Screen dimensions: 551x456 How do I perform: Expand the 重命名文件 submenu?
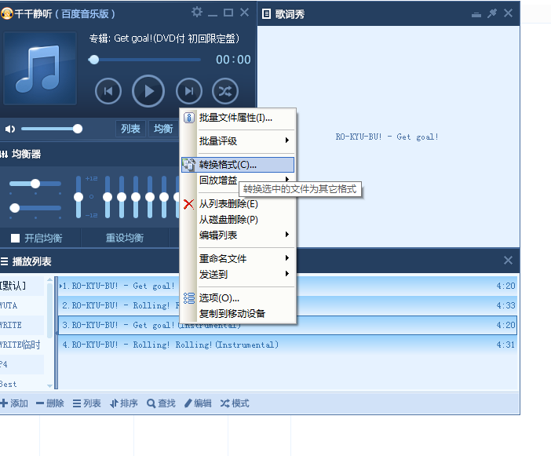pos(238,258)
